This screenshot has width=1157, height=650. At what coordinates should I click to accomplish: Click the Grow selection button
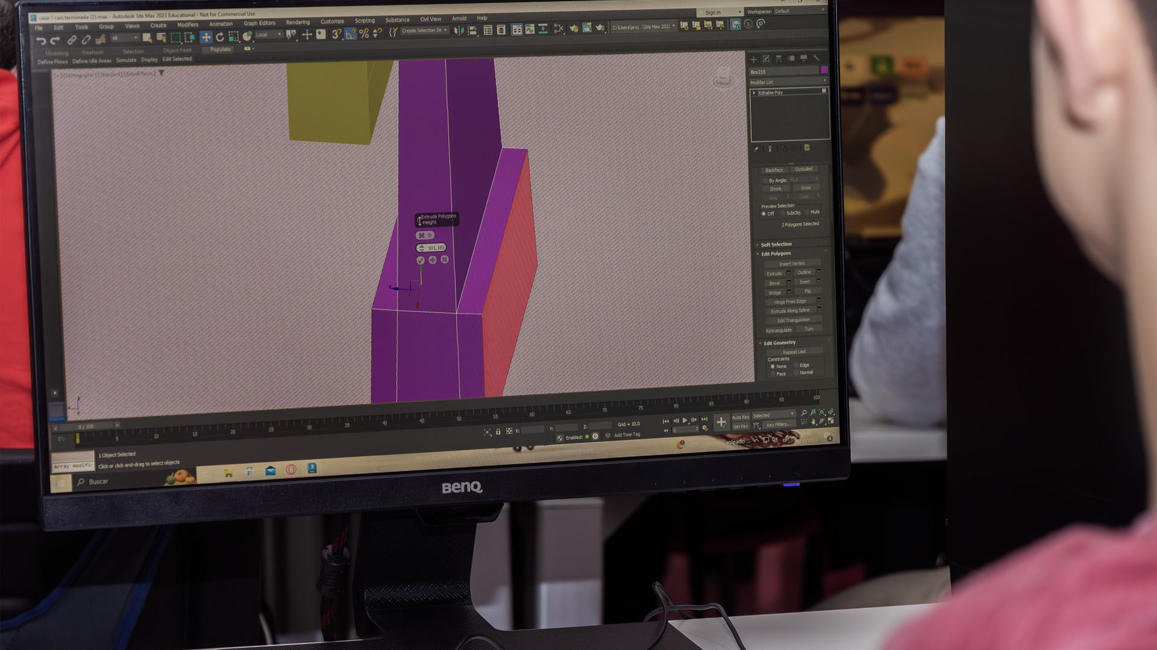coord(806,188)
